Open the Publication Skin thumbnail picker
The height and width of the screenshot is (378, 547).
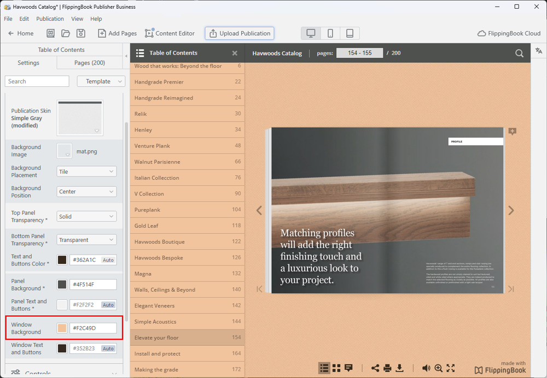click(x=80, y=118)
